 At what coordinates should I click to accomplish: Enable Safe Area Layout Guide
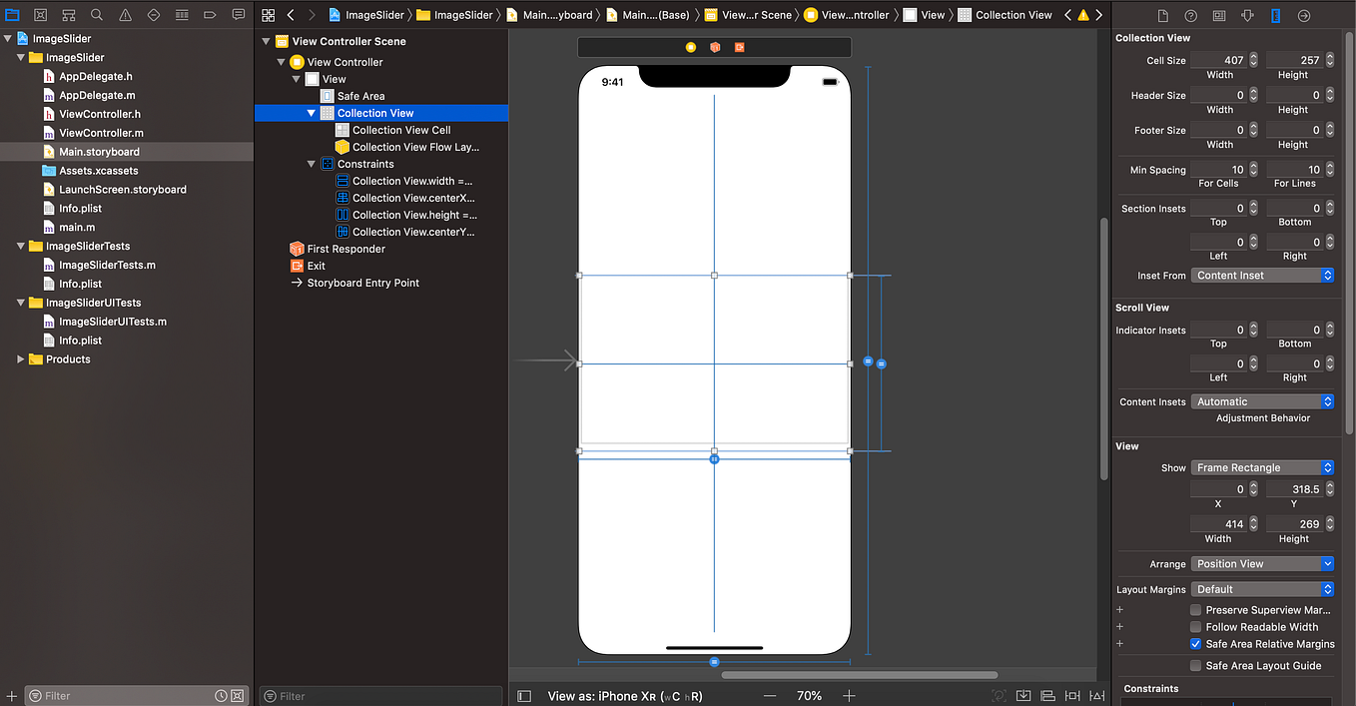[x=1195, y=665]
